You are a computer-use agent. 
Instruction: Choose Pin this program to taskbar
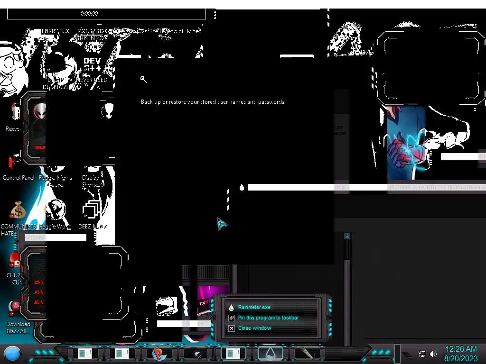(x=269, y=318)
